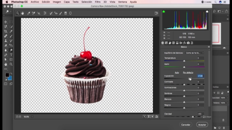Select the Radial Filter tool

pyautogui.click(x=70, y=13)
